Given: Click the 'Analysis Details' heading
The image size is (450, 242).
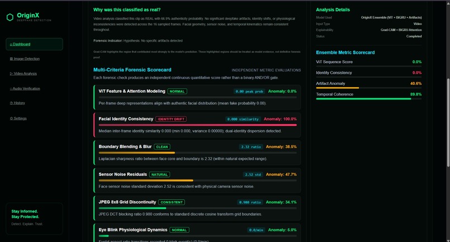Looking at the screenshot, I should (333, 10).
